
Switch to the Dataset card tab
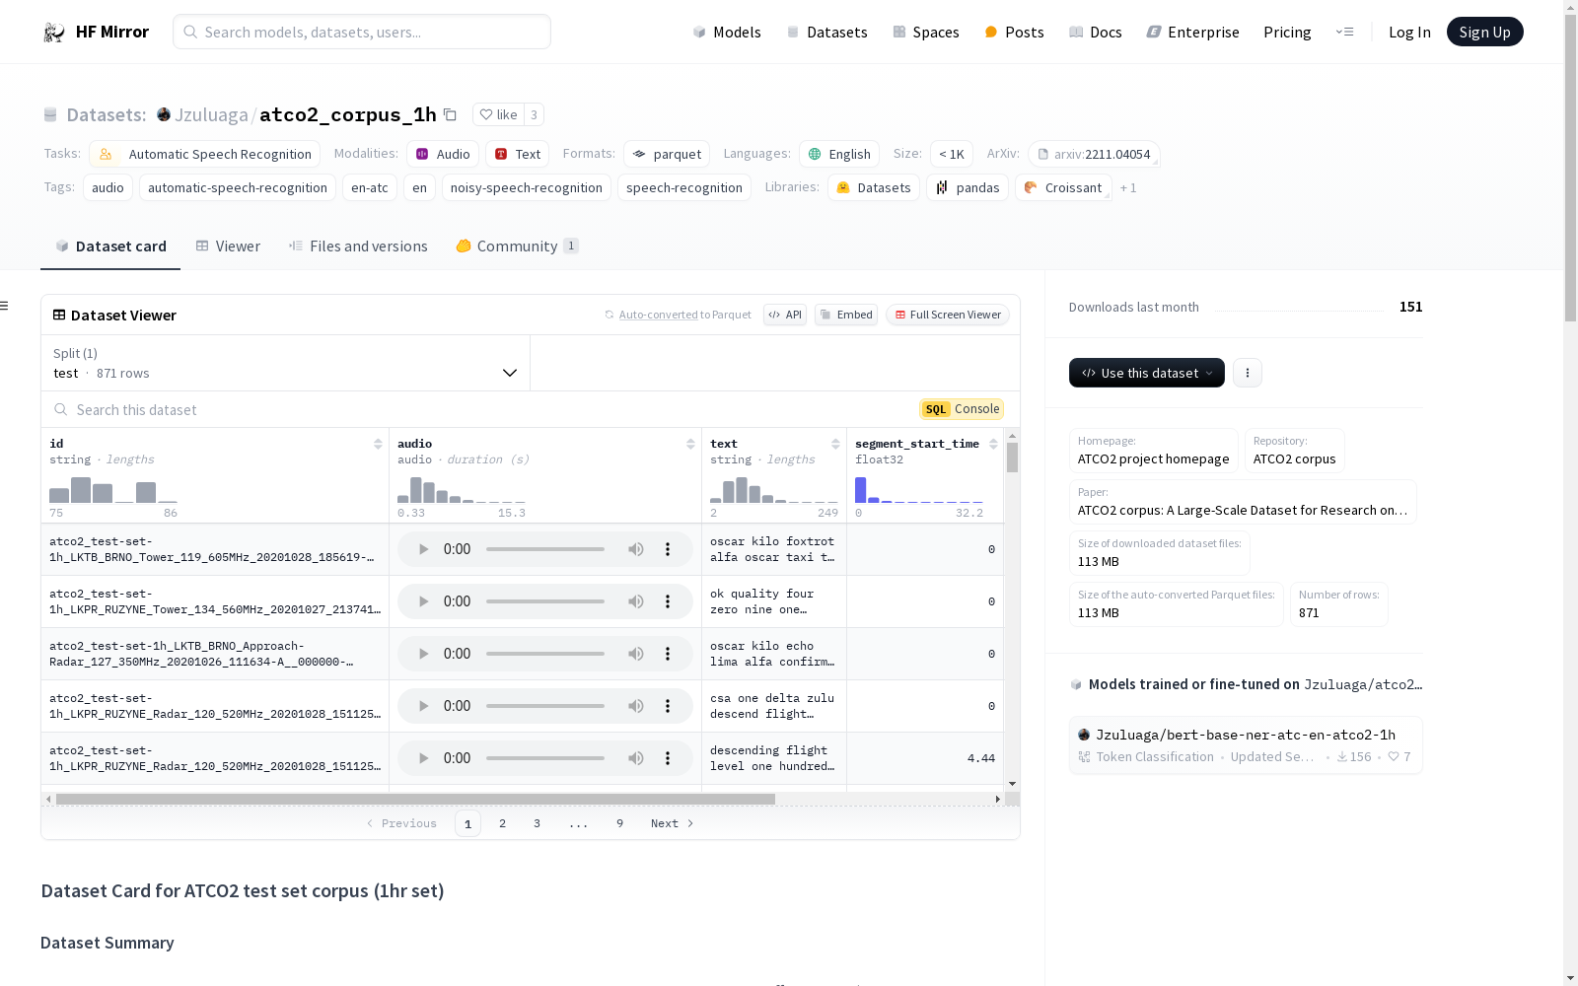(110, 246)
